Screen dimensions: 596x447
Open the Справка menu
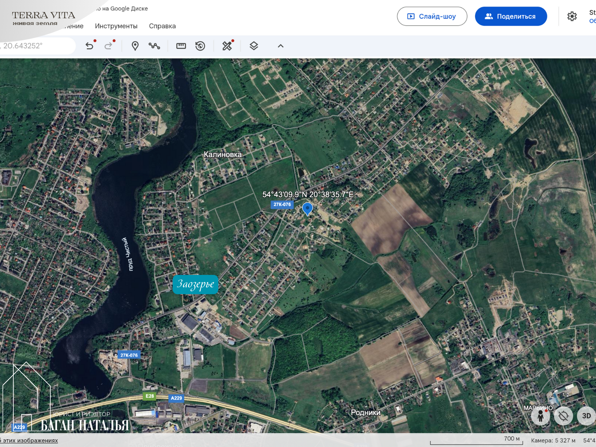click(x=162, y=26)
